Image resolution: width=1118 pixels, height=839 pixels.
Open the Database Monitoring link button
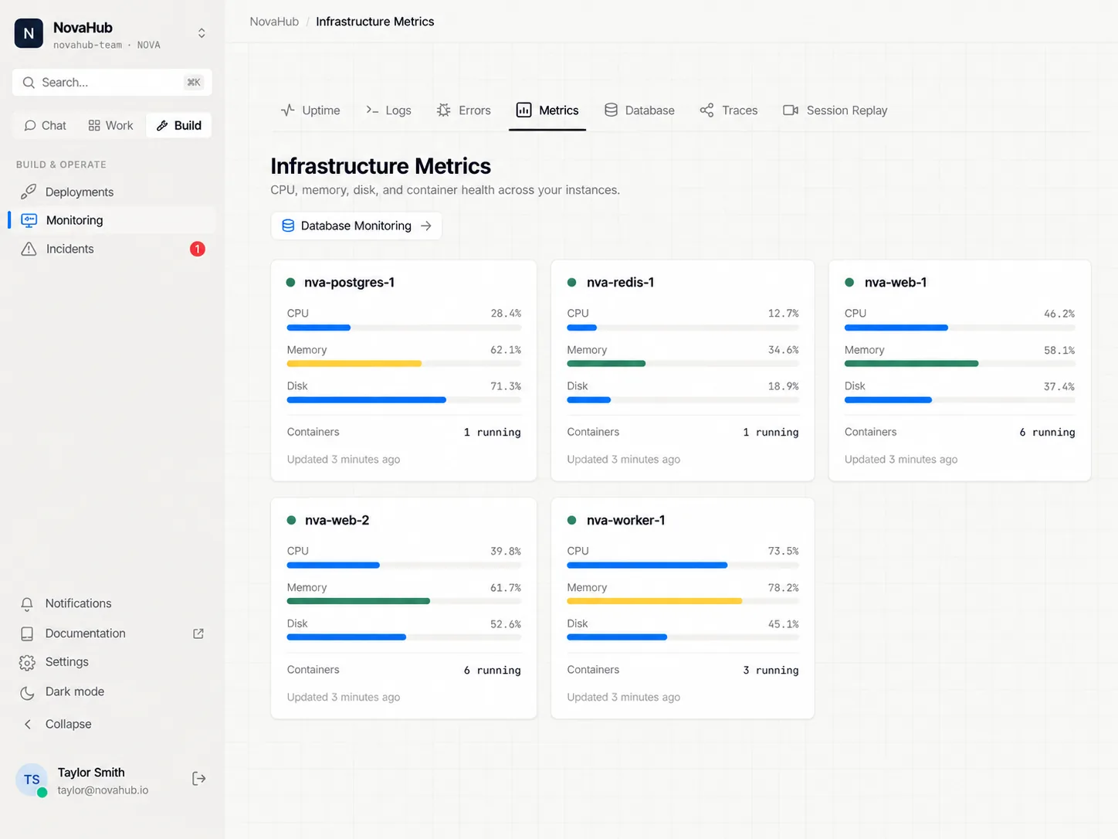(356, 226)
